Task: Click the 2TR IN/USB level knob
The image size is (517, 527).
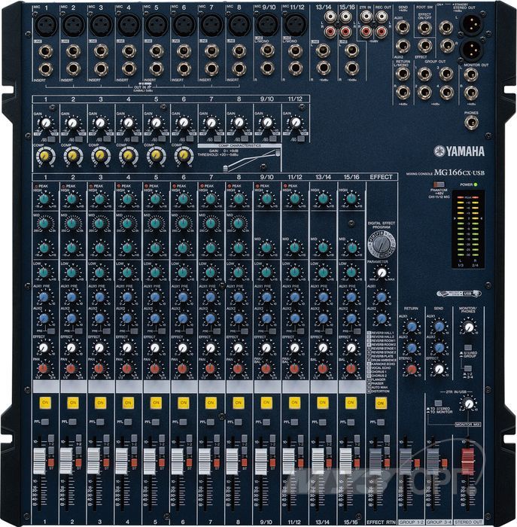Action: coord(469,404)
